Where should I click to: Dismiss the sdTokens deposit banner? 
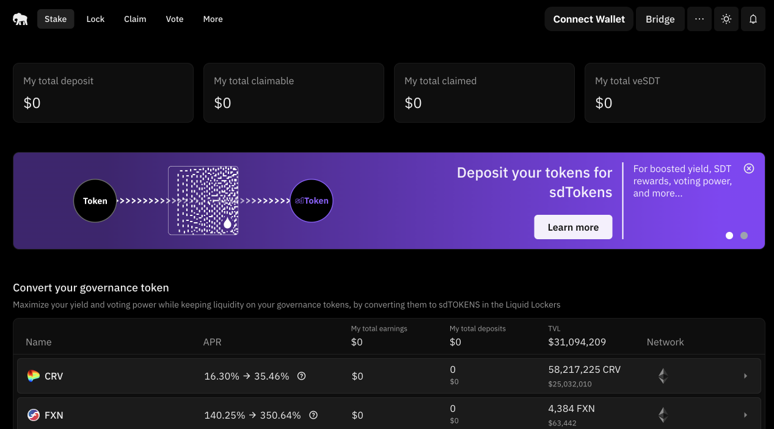[x=749, y=168]
